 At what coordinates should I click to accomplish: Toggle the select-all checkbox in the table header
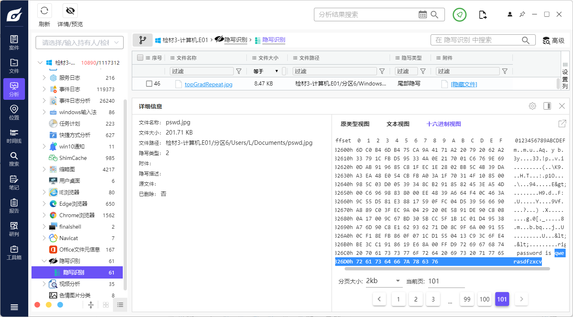tap(140, 58)
